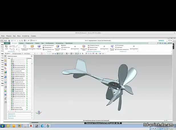Viewport: 176px width, 130px height.
Task: Open the NX Файл ribbon tab
Action: (x=7, y=43)
